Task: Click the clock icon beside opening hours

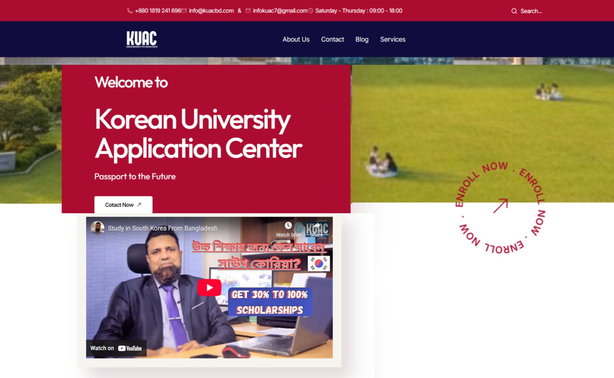Action: (311, 11)
